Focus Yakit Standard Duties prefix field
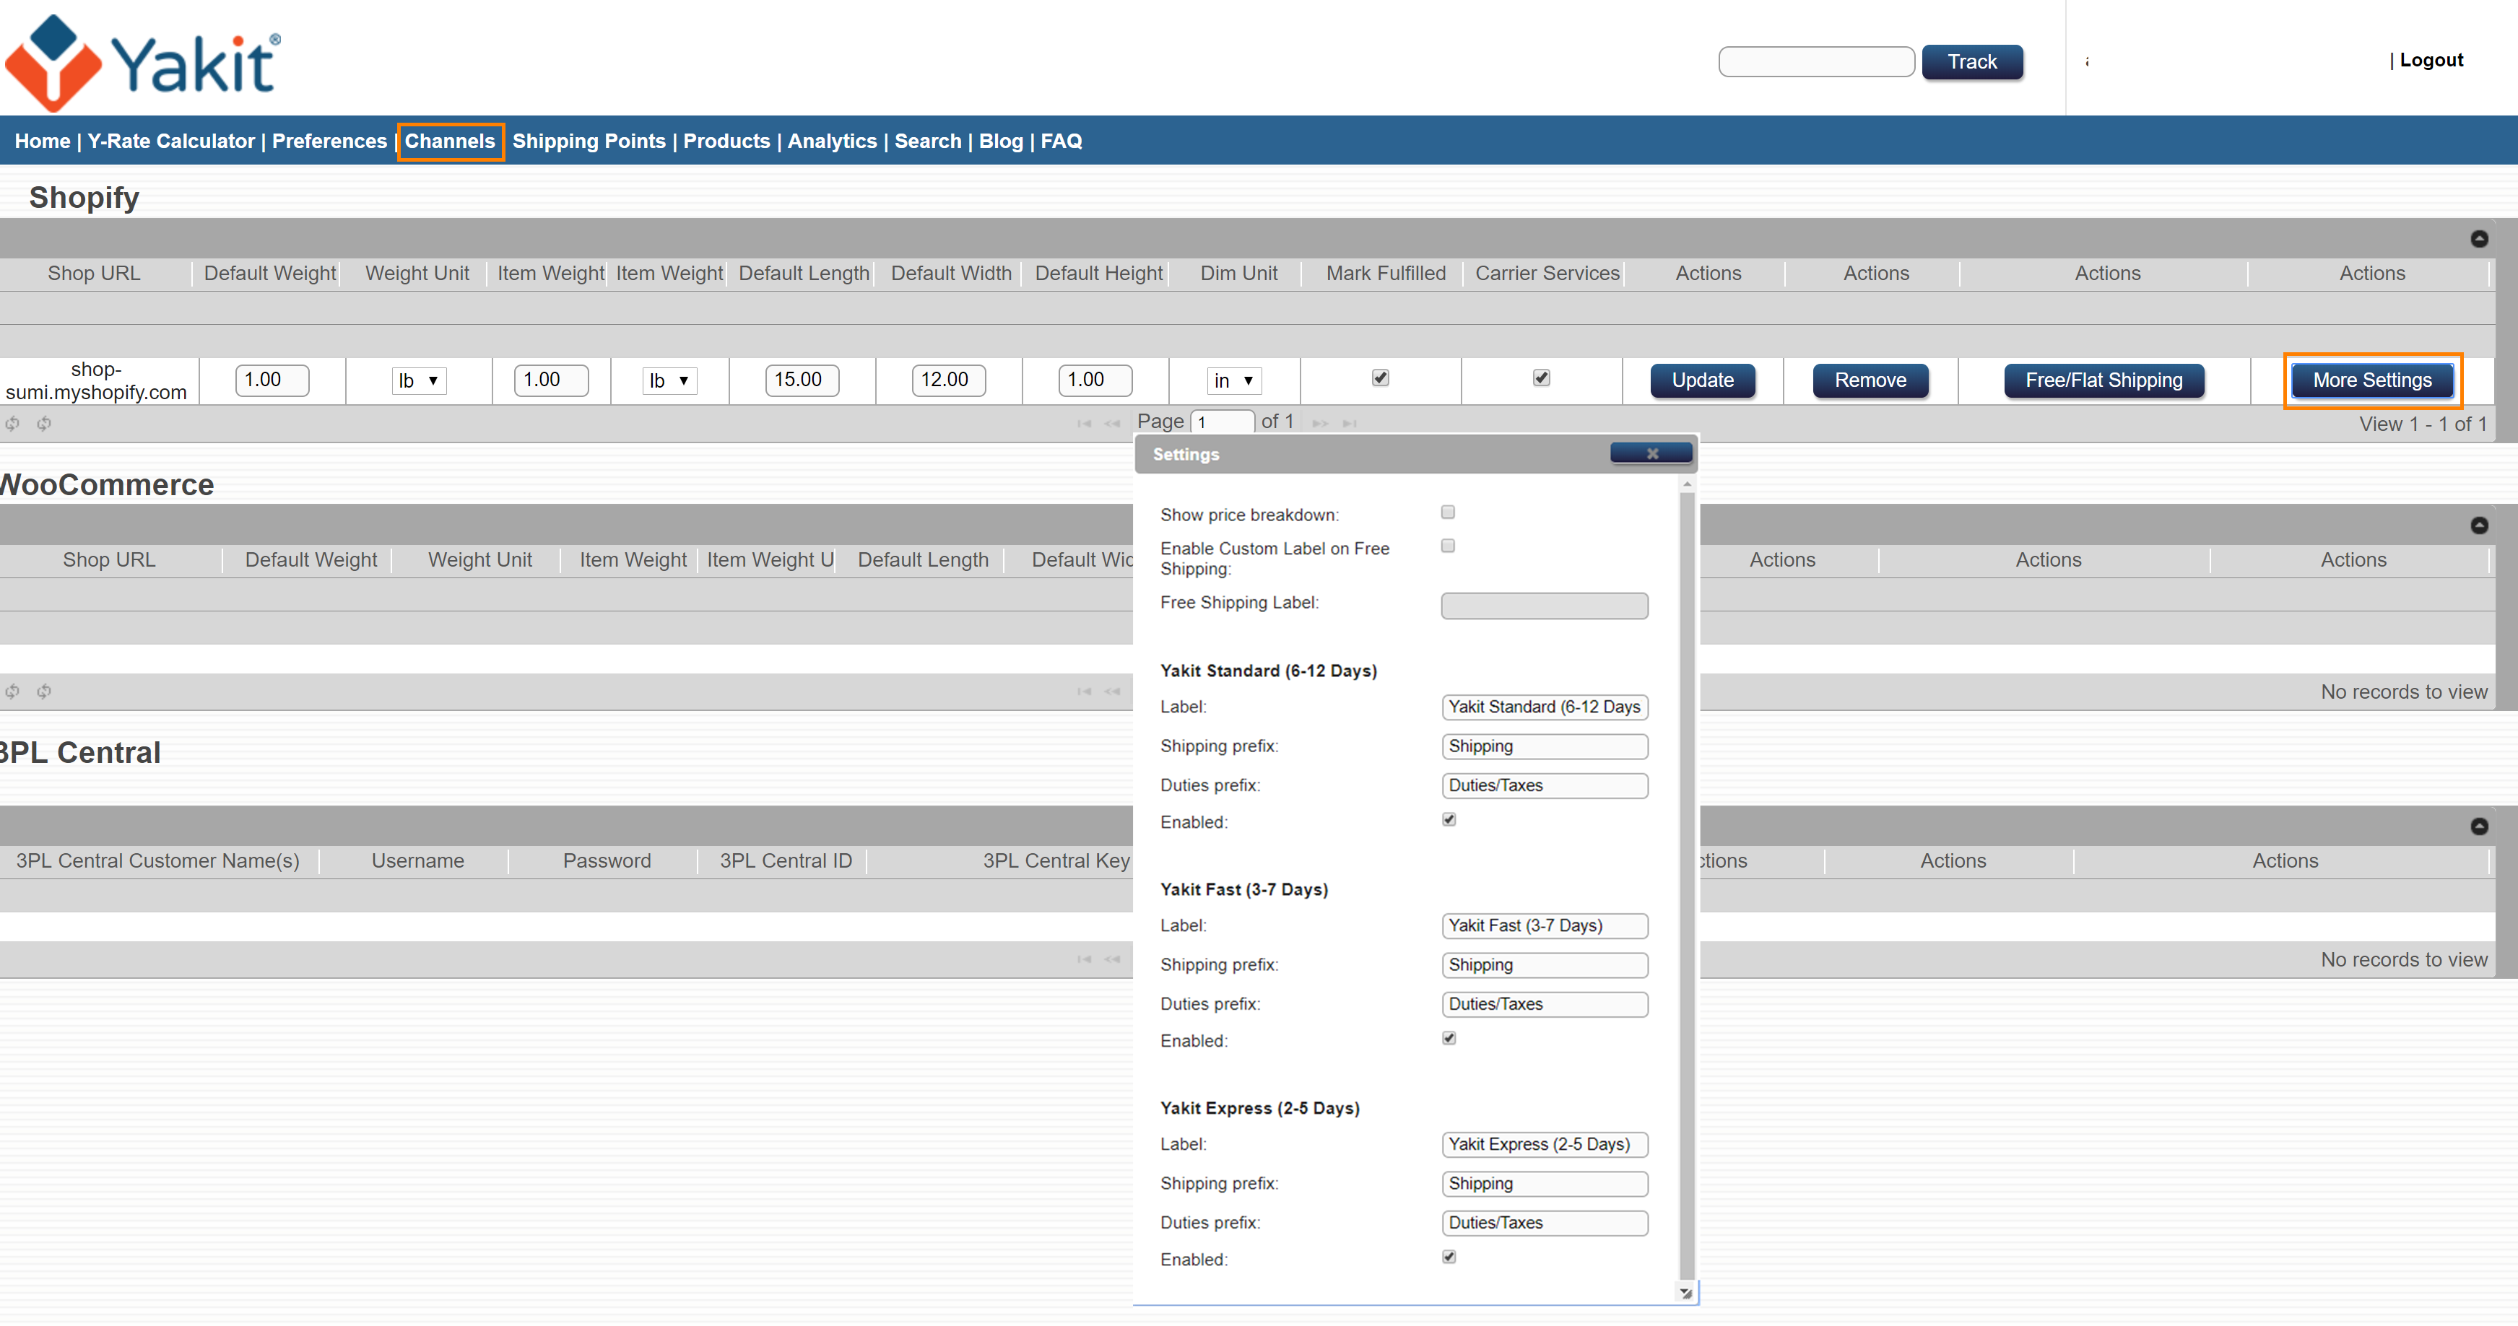The height and width of the screenshot is (1326, 2518). pyautogui.click(x=1545, y=785)
